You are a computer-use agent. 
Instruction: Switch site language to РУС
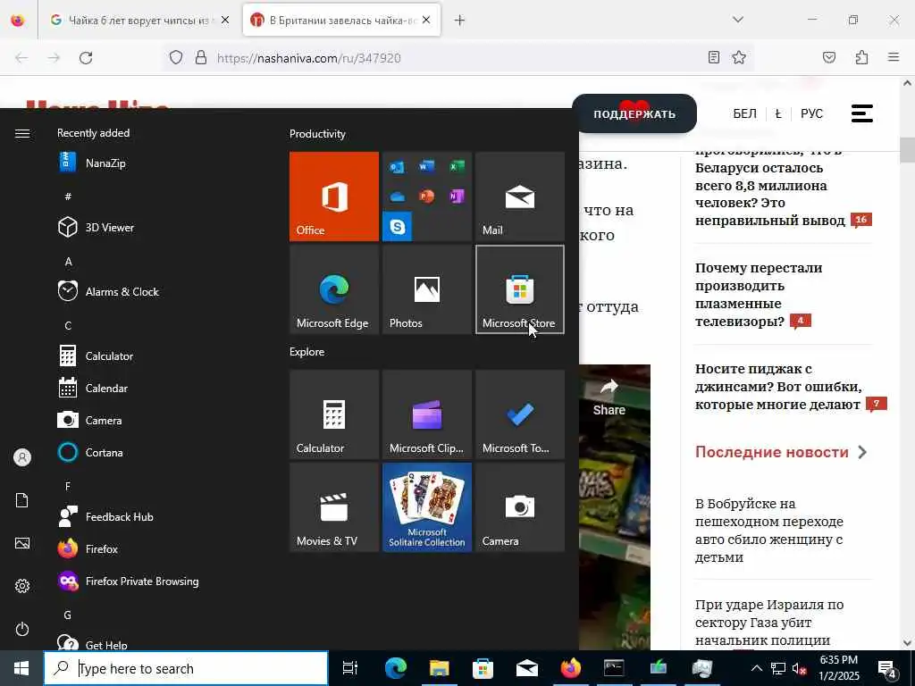[x=811, y=113]
